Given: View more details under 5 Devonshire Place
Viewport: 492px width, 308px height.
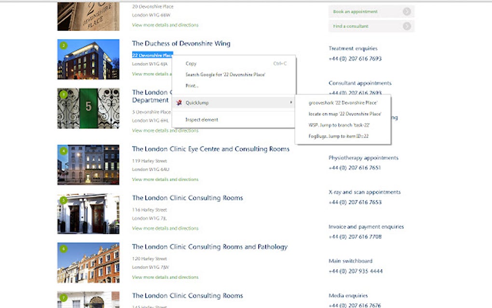Looking at the screenshot, I should pyautogui.click(x=165, y=131).
